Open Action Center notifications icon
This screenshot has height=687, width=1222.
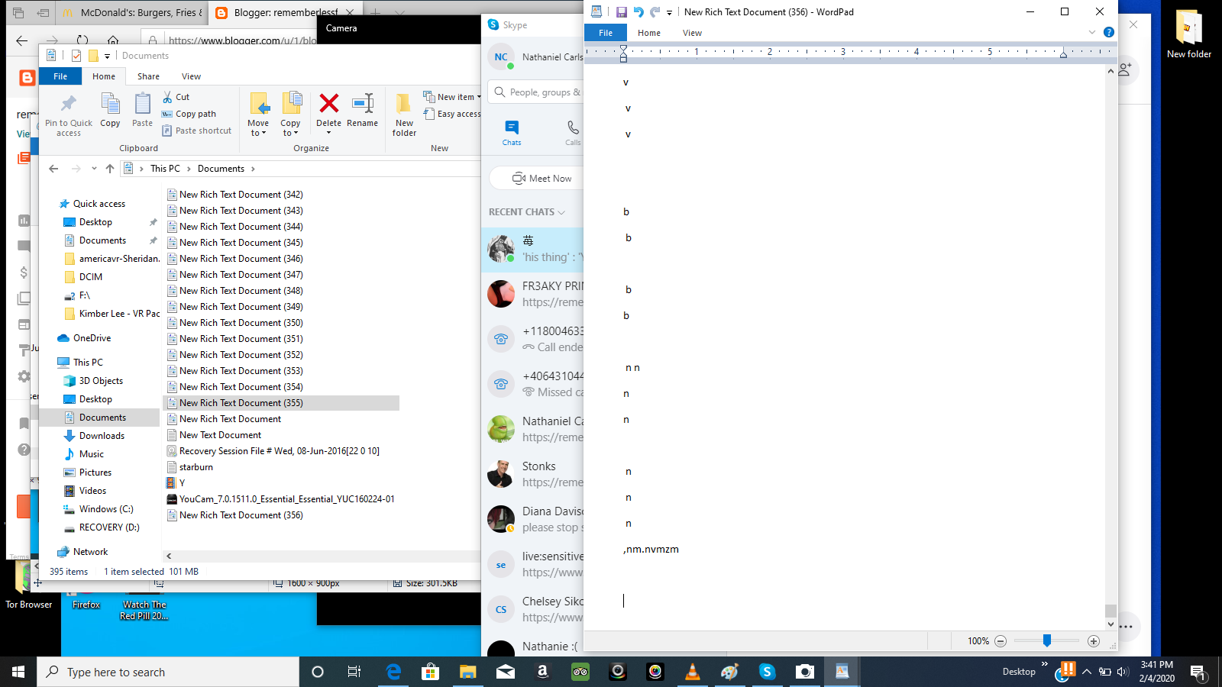pyautogui.click(x=1198, y=672)
